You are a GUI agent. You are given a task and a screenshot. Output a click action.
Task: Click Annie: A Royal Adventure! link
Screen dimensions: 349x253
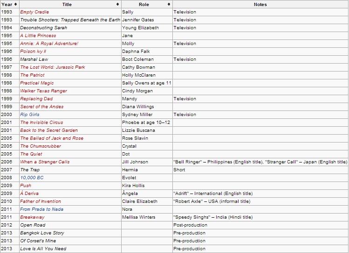tap(49, 44)
